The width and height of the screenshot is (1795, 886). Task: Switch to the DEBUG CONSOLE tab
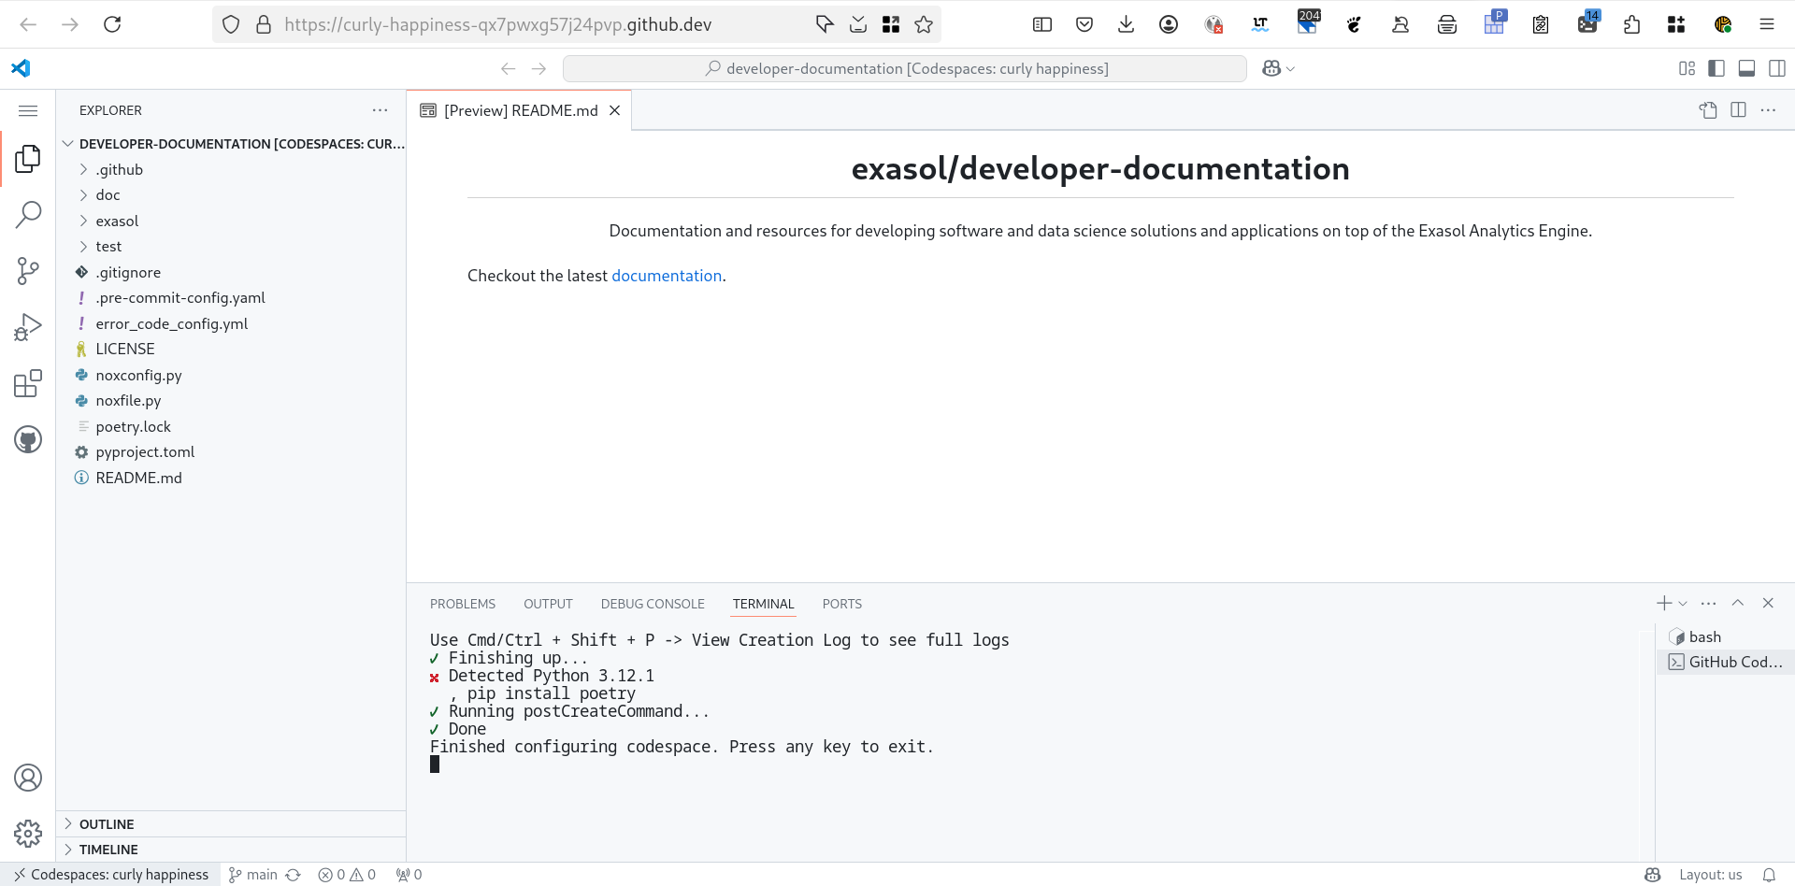653,604
